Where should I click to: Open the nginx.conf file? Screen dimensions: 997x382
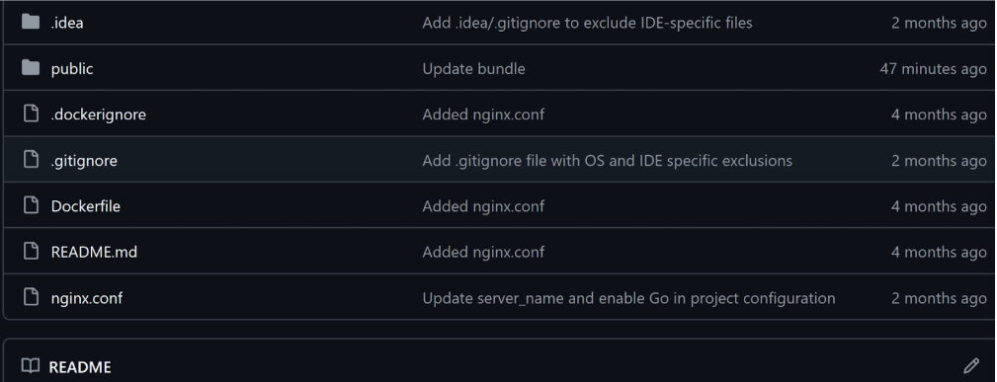(87, 297)
